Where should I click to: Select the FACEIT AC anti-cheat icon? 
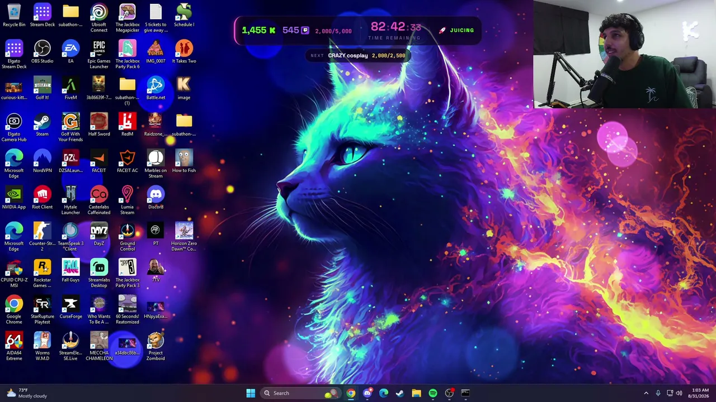[128, 161]
